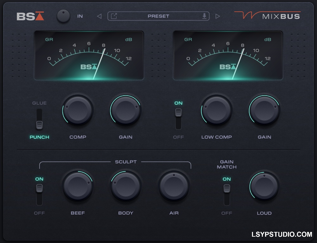Click the ON label above the LOW COMP switch
This screenshot has width=317, height=243.
coord(178,103)
